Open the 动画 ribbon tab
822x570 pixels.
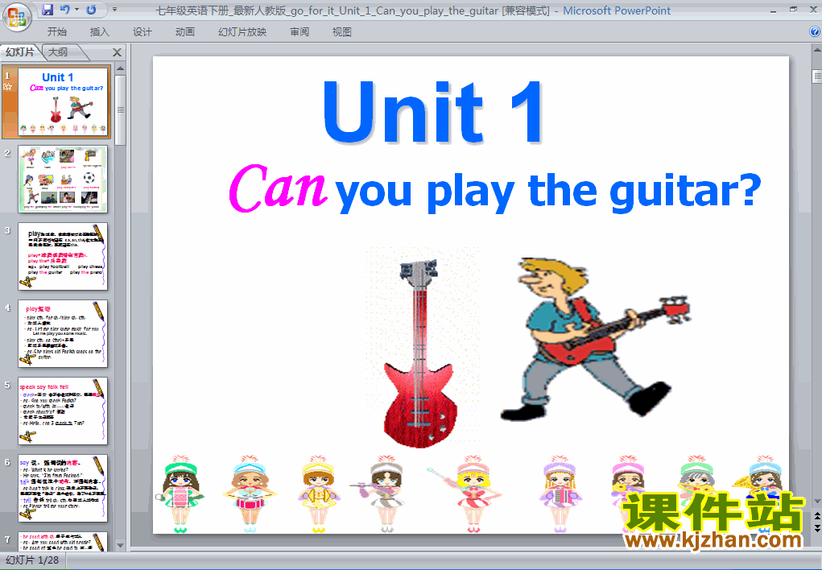(185, 32)
